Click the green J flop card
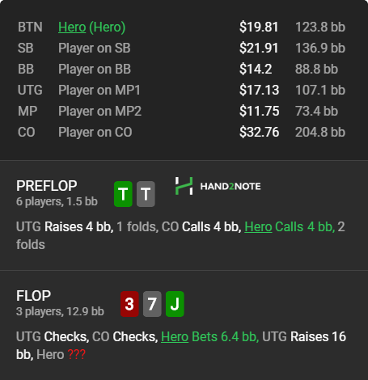This screenshot has width=368, height=380. pos(175,304)
